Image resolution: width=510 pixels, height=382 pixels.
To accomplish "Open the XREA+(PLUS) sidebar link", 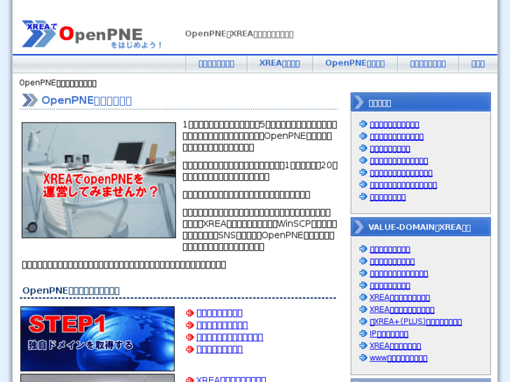I will (416, 322).
